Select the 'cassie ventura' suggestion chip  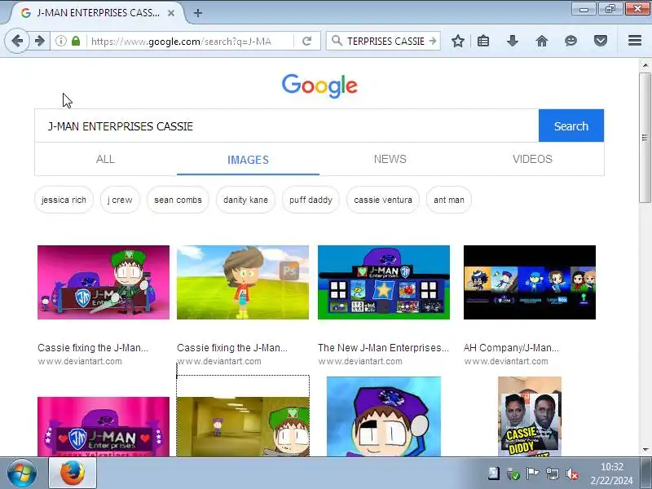click(x=383, y=200)
